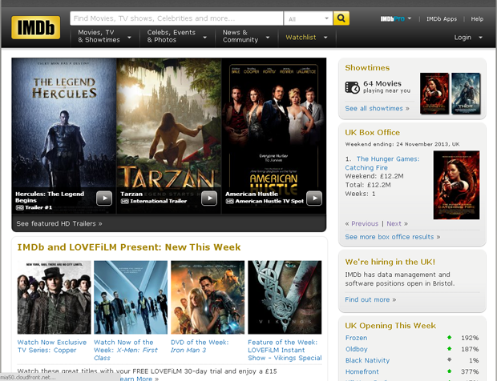
Task: Open 'Feature of the Week: LOVEFiLM Instant Show' link
Action: click(x=285, y=350)
